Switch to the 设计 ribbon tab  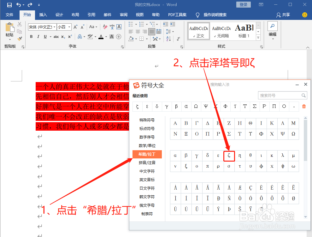(59, 15)
